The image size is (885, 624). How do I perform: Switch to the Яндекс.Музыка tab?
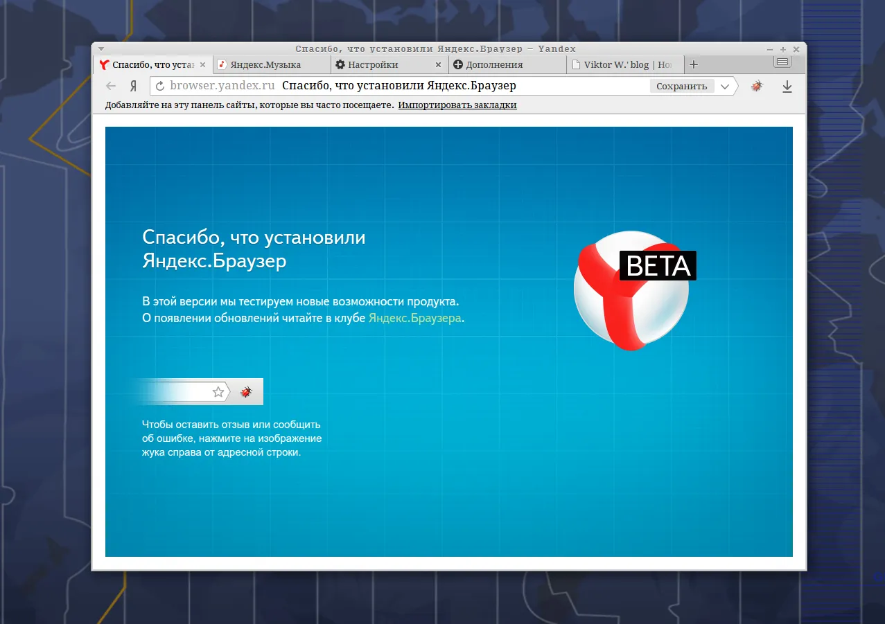(265, 64)
